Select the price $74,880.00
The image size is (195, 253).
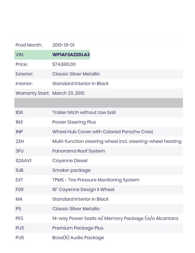tap(64, 64)
